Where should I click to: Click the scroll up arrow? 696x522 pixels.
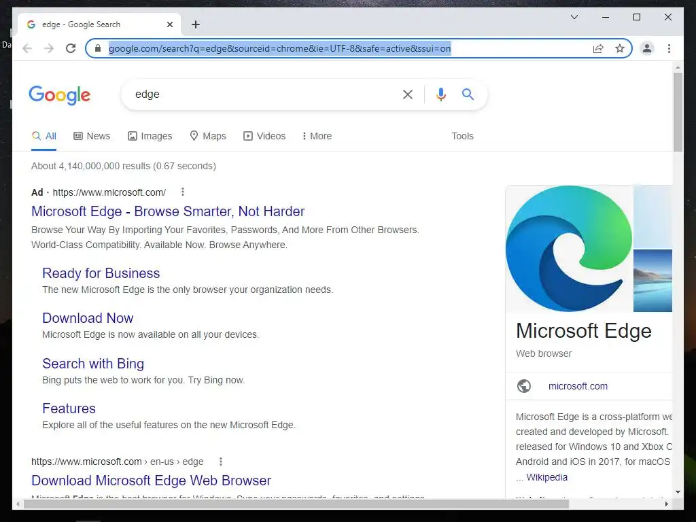click(678, 68)
